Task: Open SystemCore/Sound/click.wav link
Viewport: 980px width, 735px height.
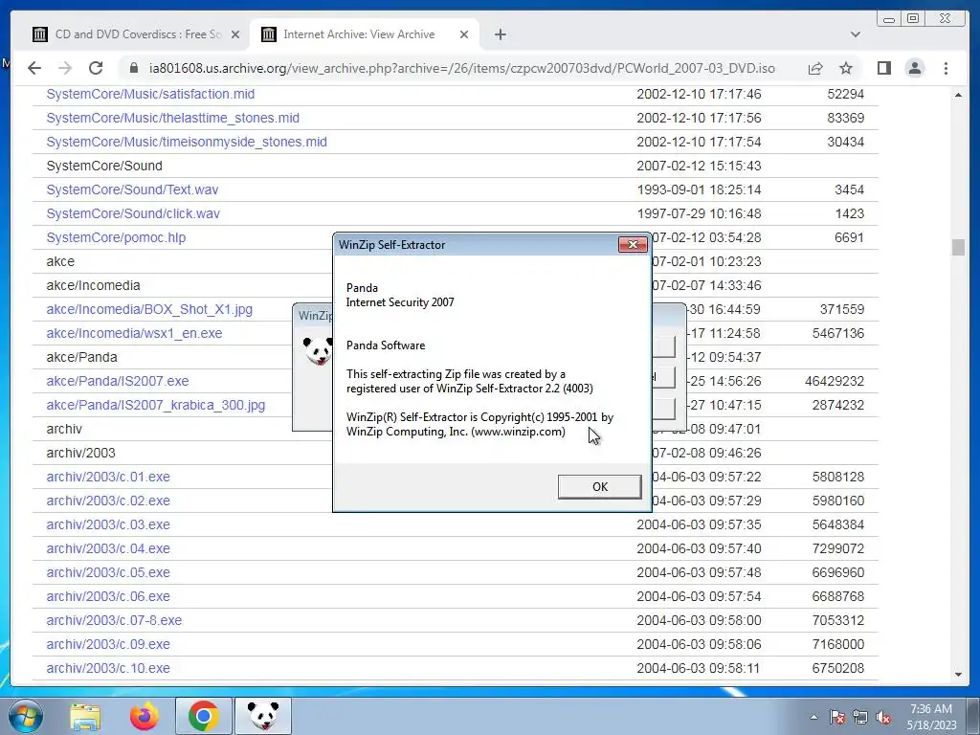Action: (x=132, y=213)
